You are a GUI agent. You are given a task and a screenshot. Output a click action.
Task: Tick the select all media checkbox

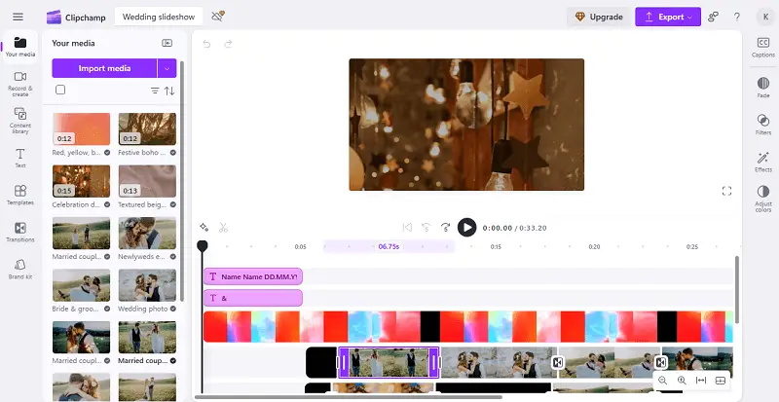click(x=60, y=90)
